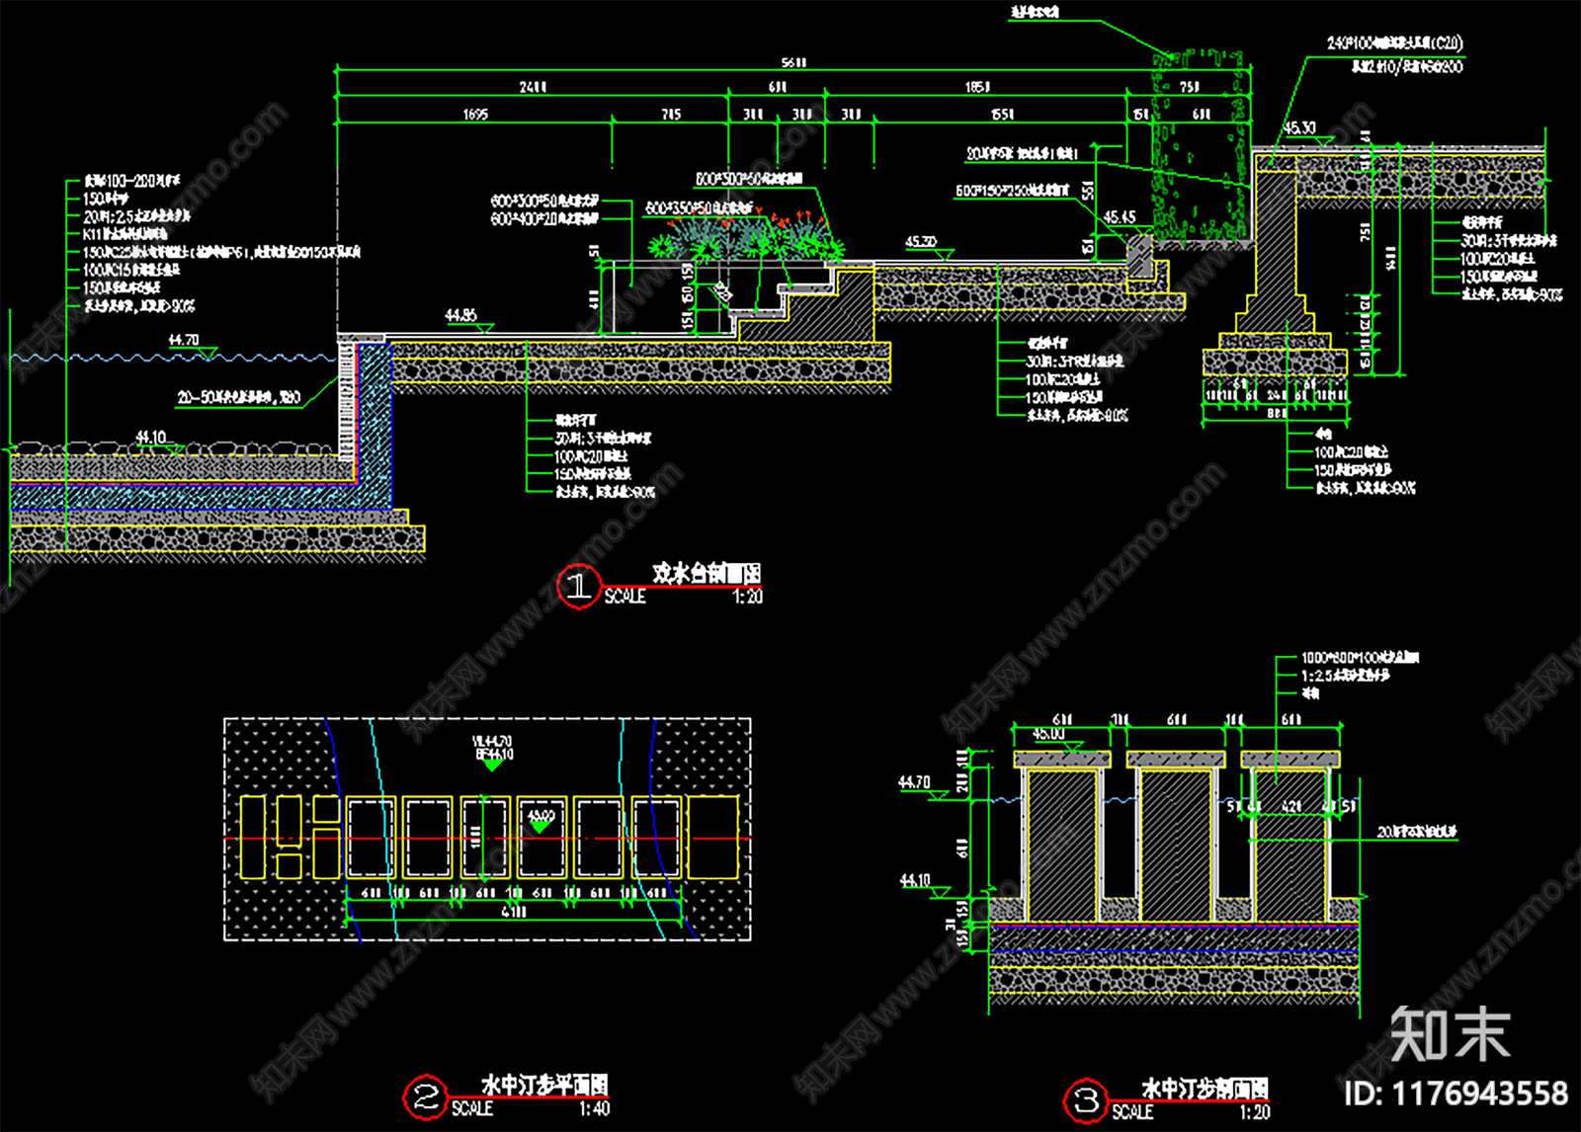Click the 1550 dimension text

(x=1002, y=115)
